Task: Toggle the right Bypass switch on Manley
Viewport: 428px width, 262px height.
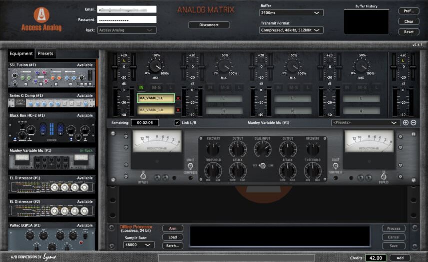Action: coord(384,175)
